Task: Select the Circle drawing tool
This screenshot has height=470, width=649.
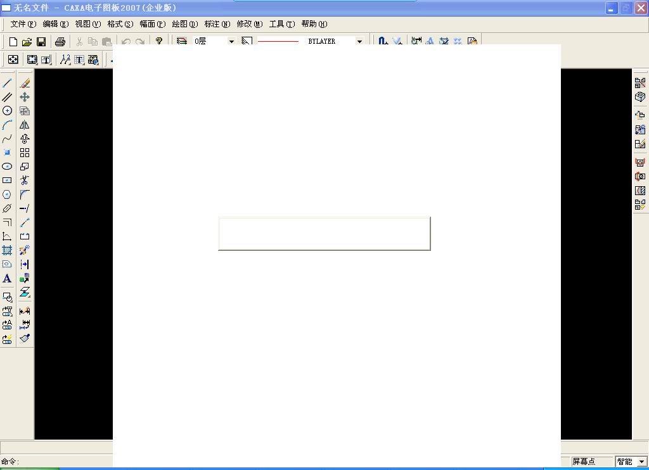Action: coord(8,110)
